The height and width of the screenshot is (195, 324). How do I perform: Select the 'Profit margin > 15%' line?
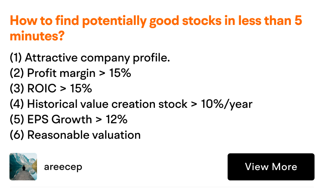(71, 73)
